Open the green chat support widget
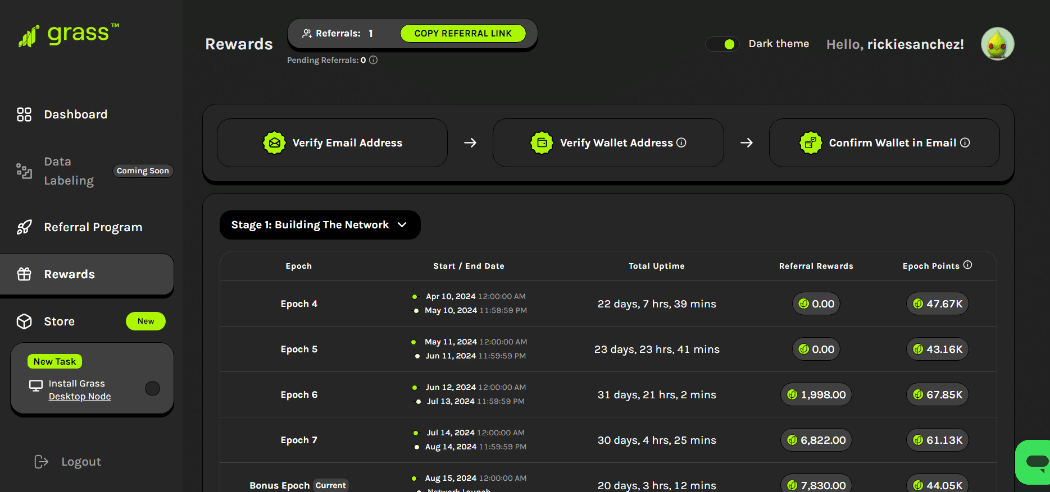Screen dimensions: 1050x492 pyautogui.click(x=1033, y=462)
